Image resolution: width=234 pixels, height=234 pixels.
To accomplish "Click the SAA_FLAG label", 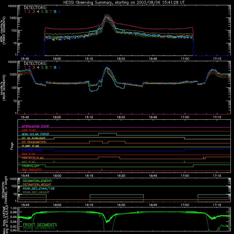I will point(29,154).
